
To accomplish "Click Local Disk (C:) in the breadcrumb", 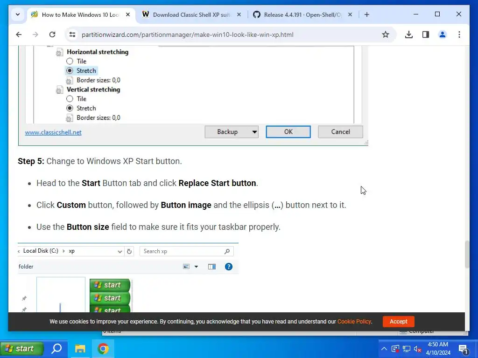I will coord(41,251).
